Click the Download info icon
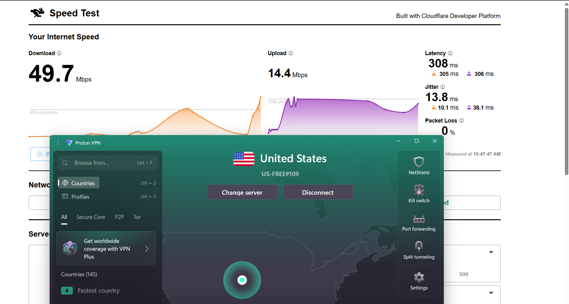The height and width of the screenshot is (304, 569). pyautogui.click(x=59, y=53)
